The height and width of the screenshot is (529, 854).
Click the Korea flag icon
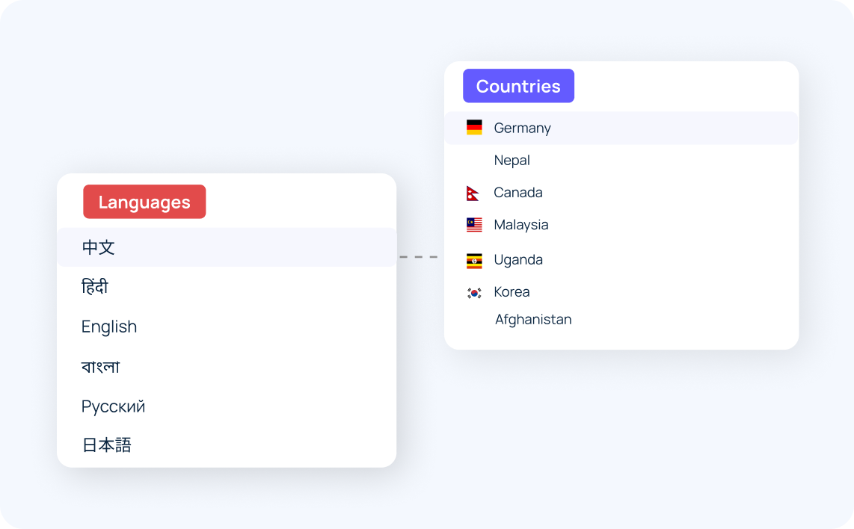pyautogui.click(x=474, y=293)
